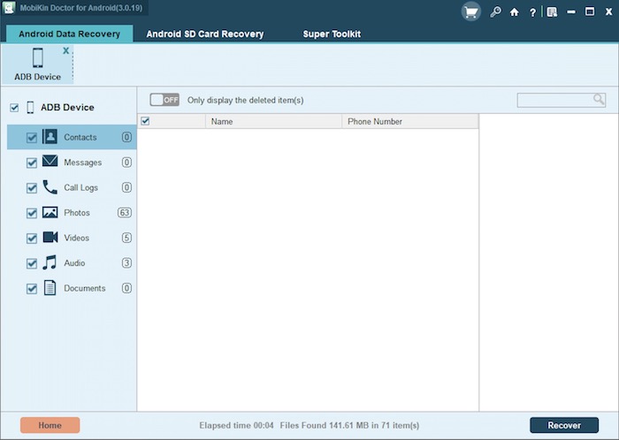
Task: Select the Messages label in the sidebar
Action: [83, 163]
